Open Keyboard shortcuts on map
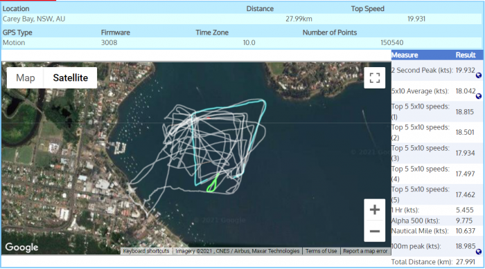The height and width of the screenshot is (269, 485). pyautogui.click(x=146, y=251)
